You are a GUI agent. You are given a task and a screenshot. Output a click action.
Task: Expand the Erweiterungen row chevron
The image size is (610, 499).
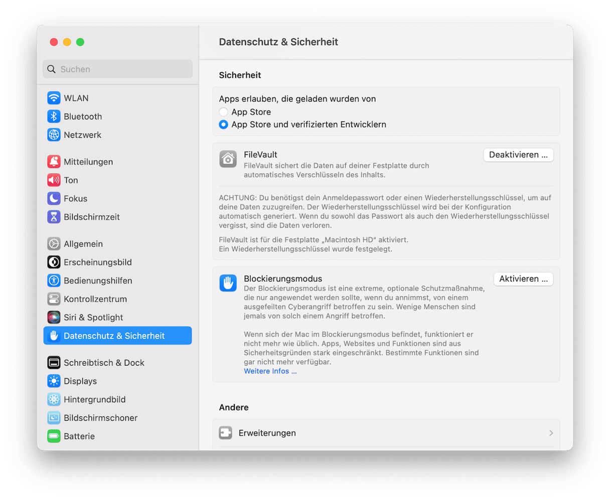click(551, 433)
